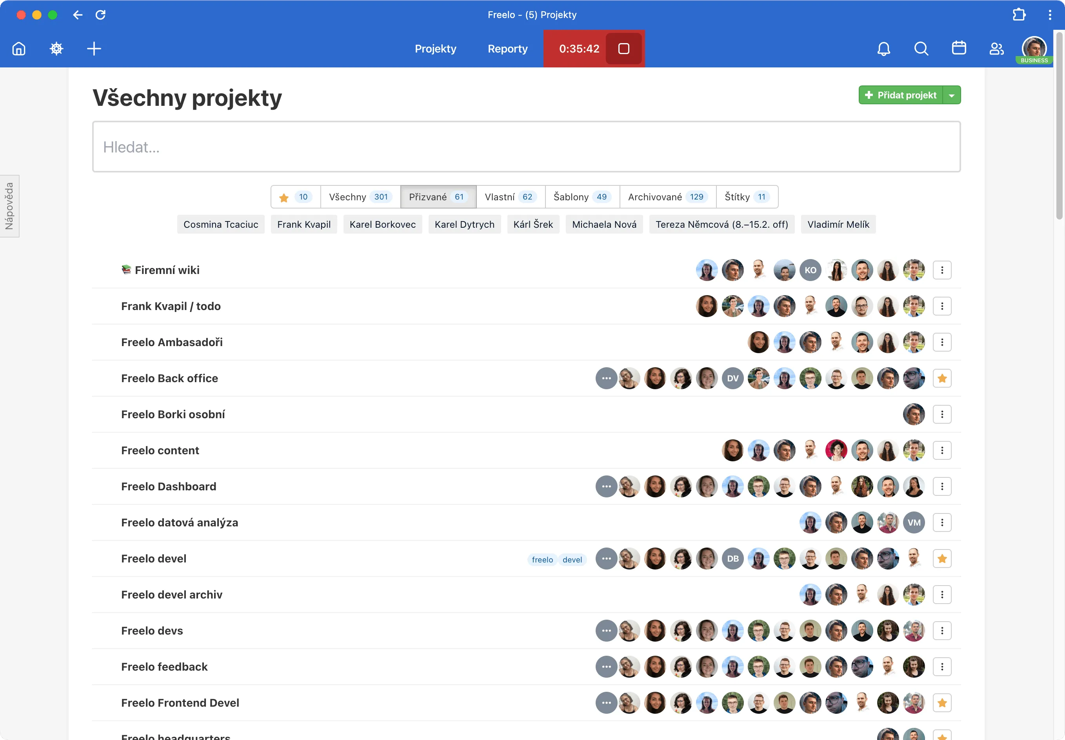Screen dimensions: 1065x740
Task: Unstar the Freelo devel project
Action: coord(942,559)
